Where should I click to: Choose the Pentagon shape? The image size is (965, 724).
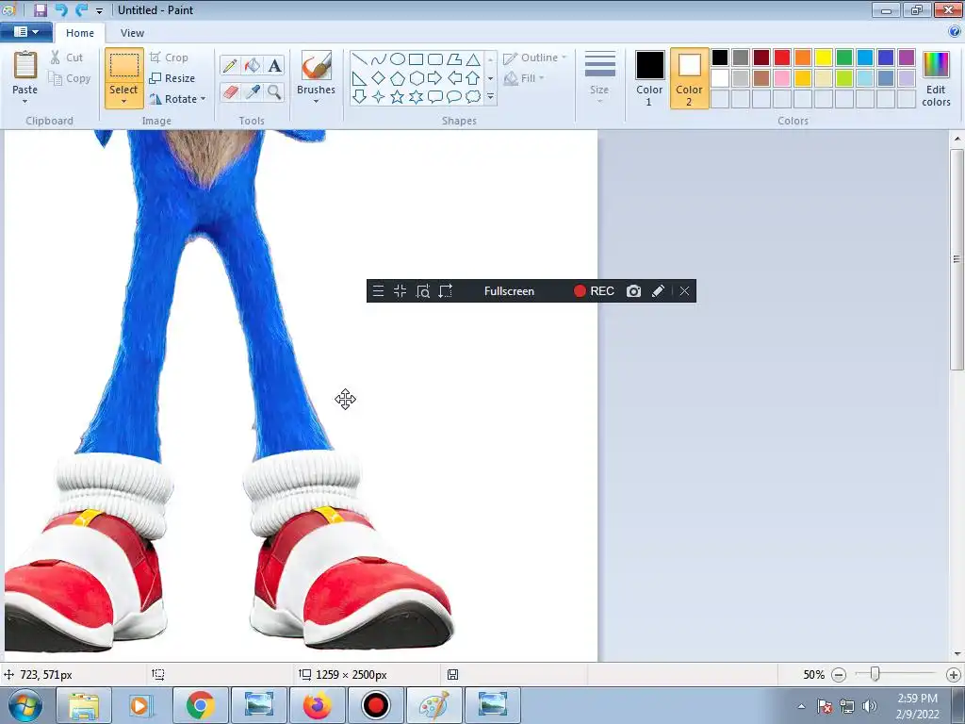[398, 78]
